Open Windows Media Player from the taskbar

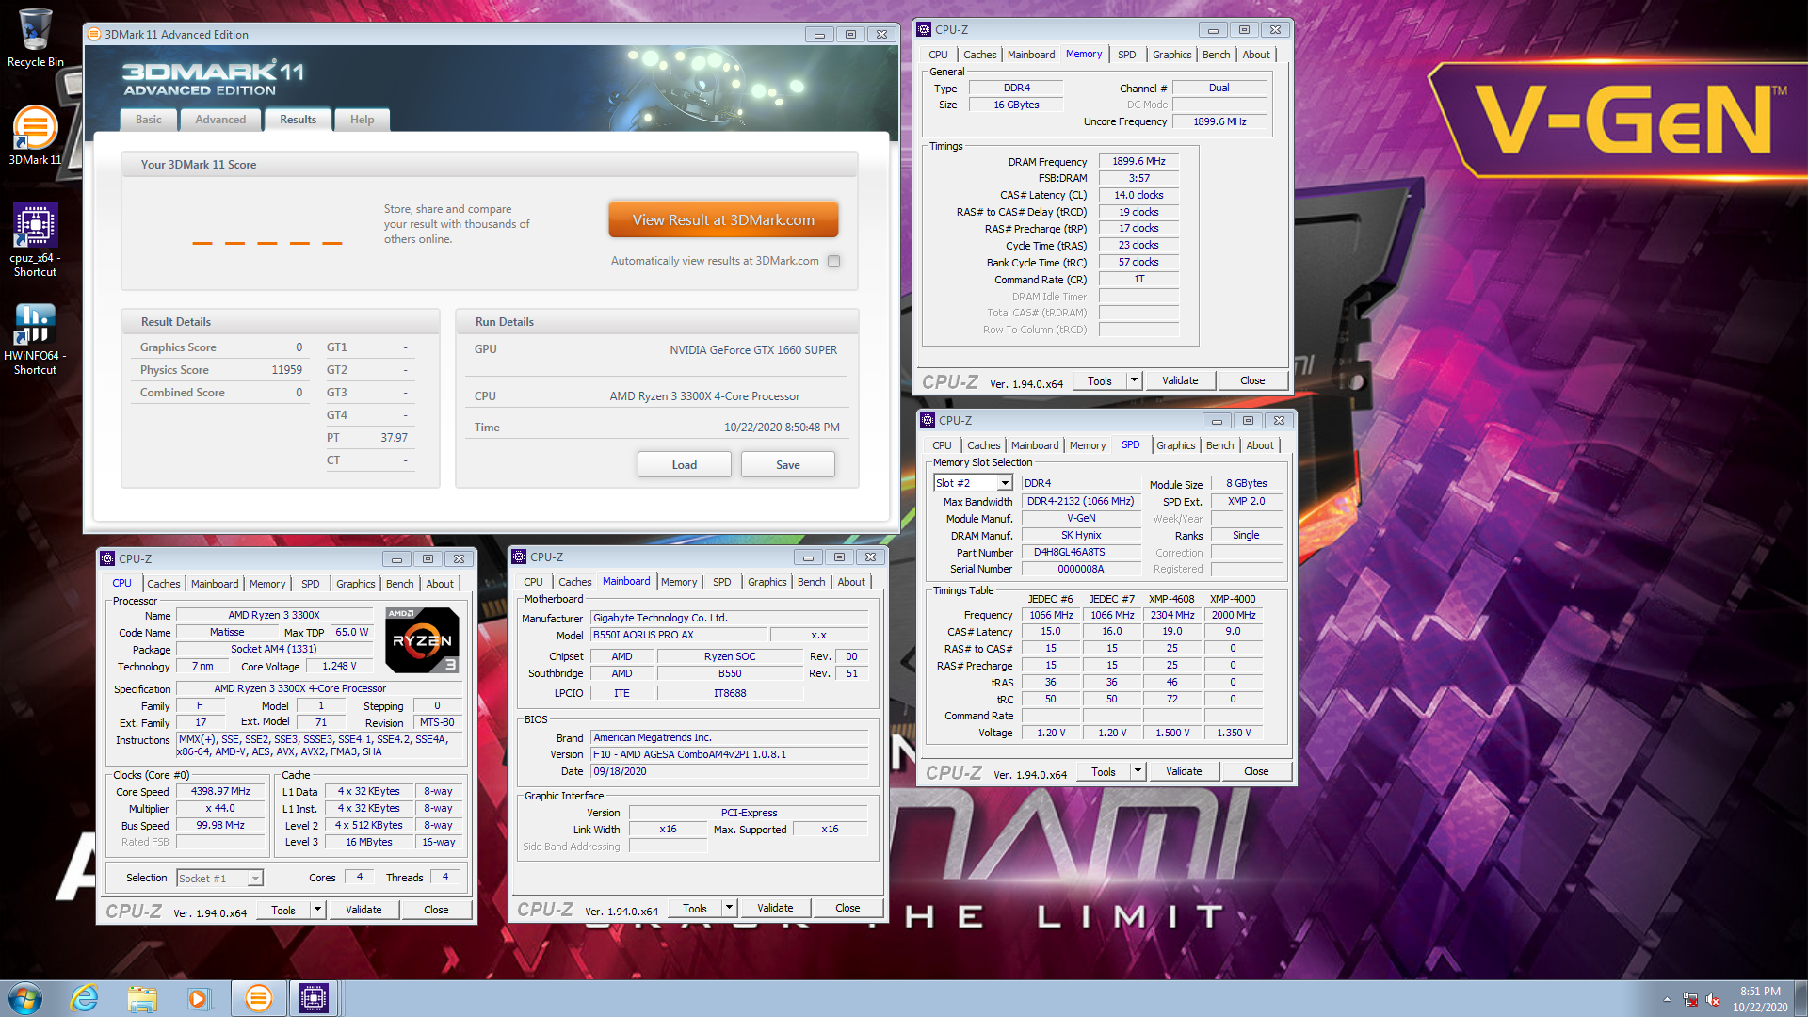point(199,998)
